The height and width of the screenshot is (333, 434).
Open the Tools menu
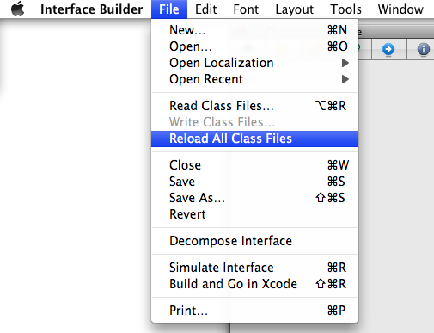click(345, 9)
